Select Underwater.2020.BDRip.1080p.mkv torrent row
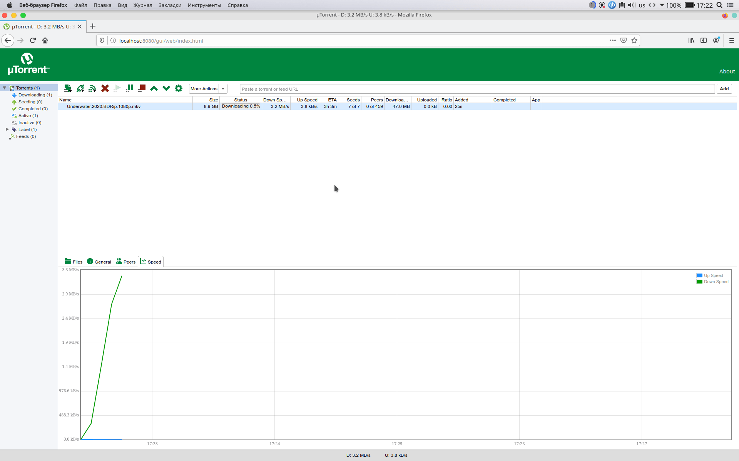739x461 pixels. click(397, 106)
